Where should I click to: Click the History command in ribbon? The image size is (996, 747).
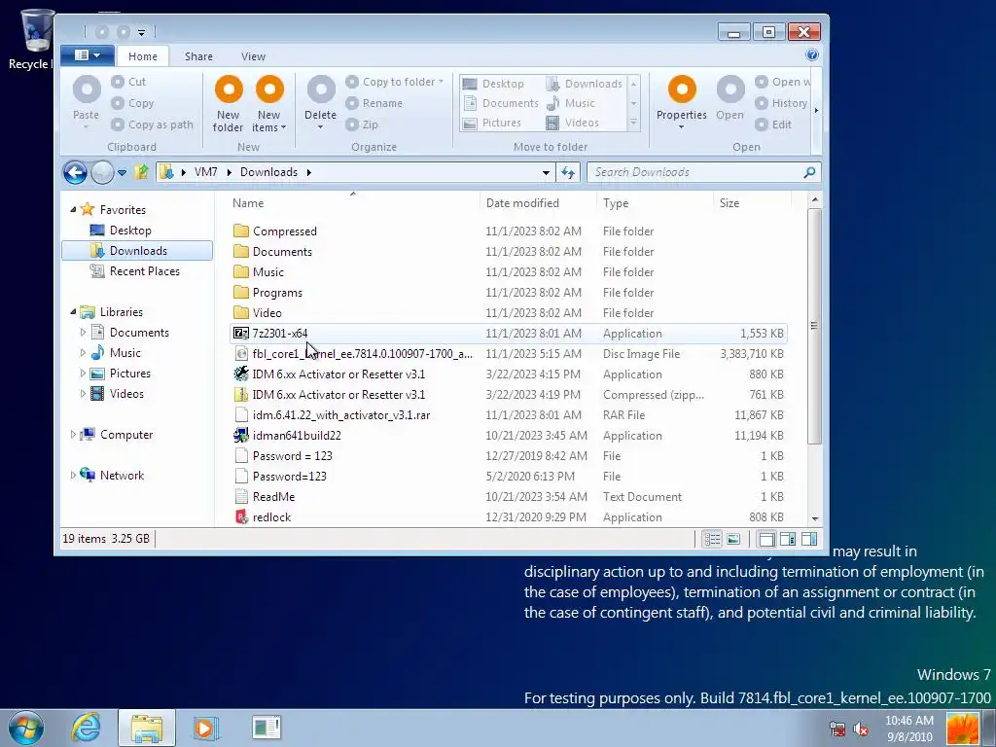(782, 103)
